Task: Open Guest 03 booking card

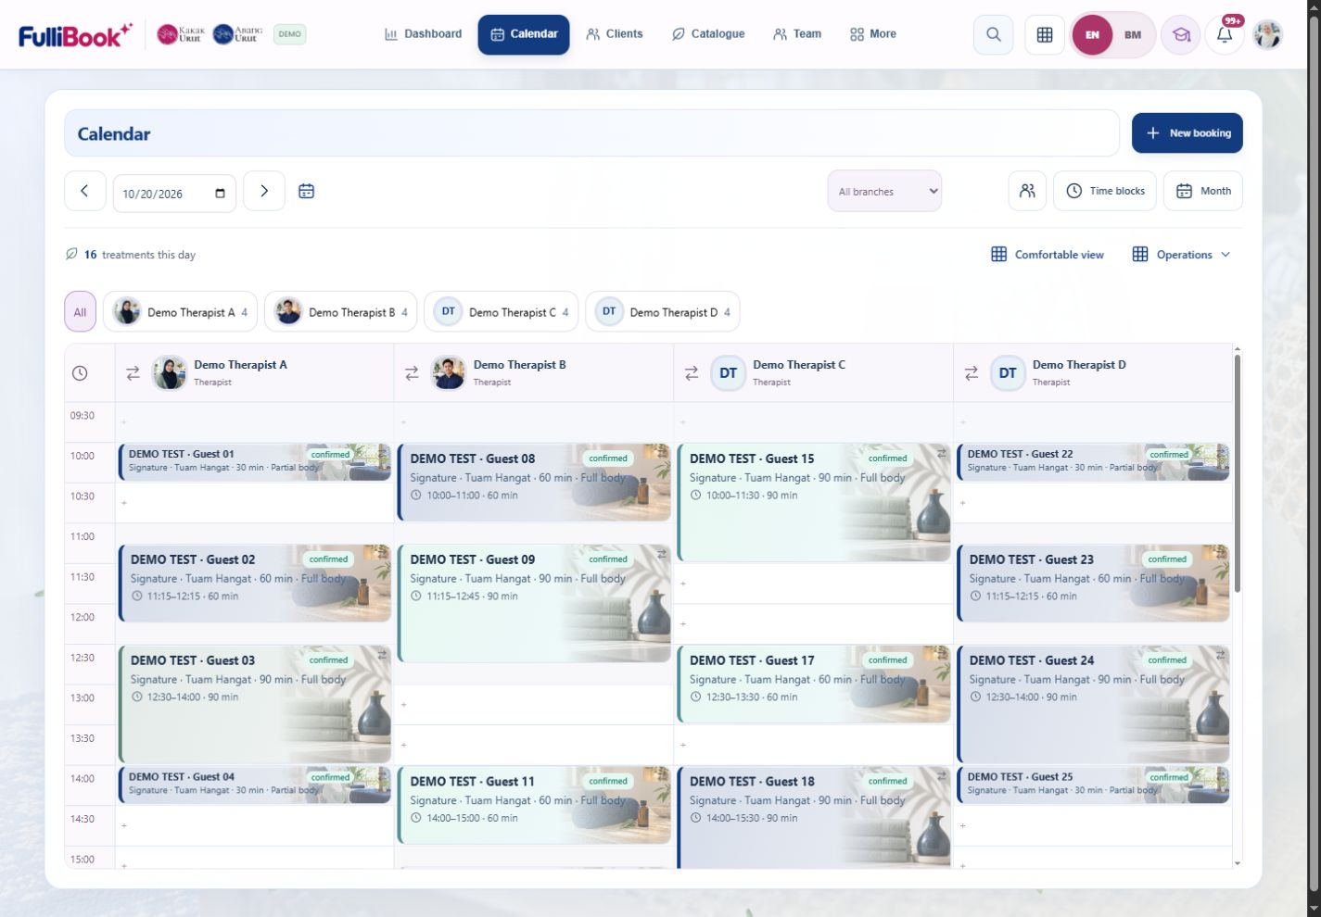Action: point(255,704)
